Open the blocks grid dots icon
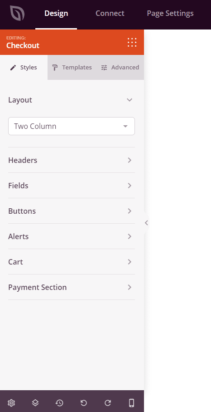 pyautogui.click(x=132, y=42)
